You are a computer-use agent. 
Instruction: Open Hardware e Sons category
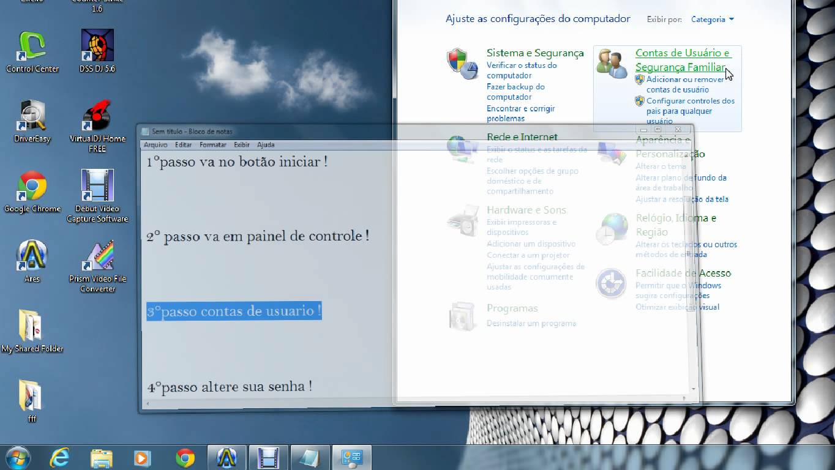(526, 210)
